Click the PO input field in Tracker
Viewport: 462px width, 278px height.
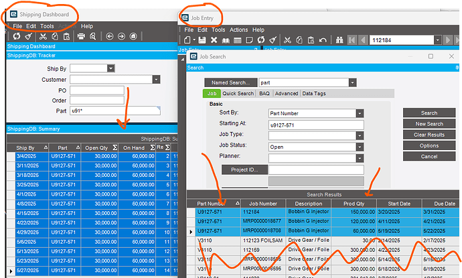pos(97,90)
